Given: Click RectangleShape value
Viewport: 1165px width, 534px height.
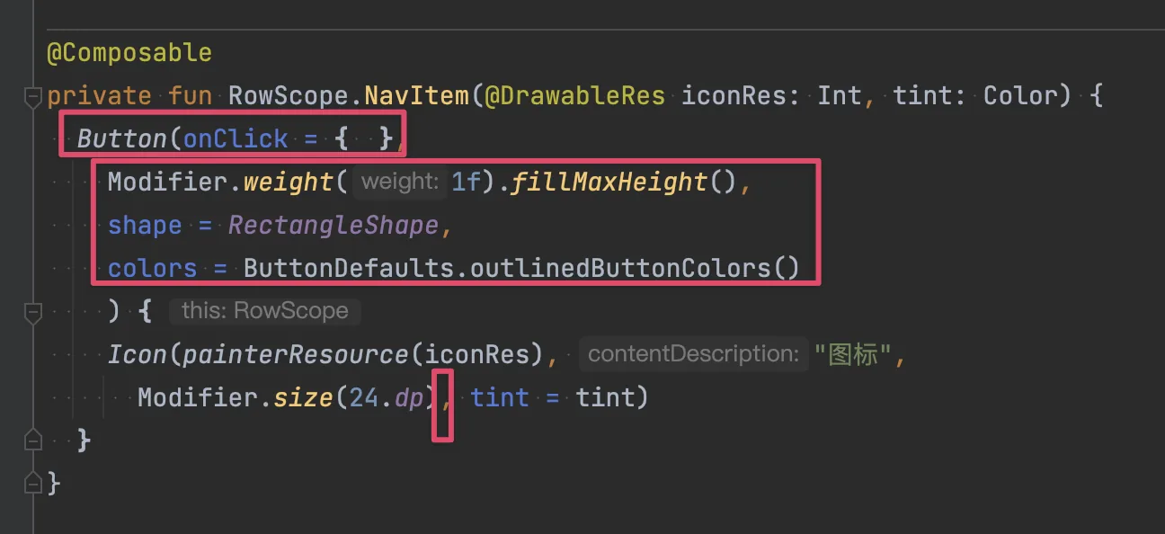Looking at the screenshot, I should (x=333, y=225).
